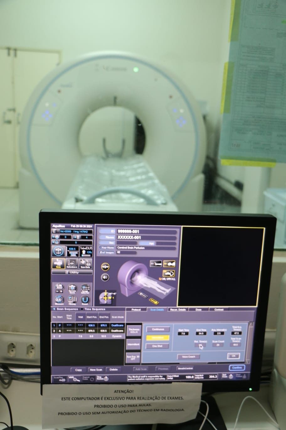
Task: Switch to the Dose tab
Action: point(199,310)
